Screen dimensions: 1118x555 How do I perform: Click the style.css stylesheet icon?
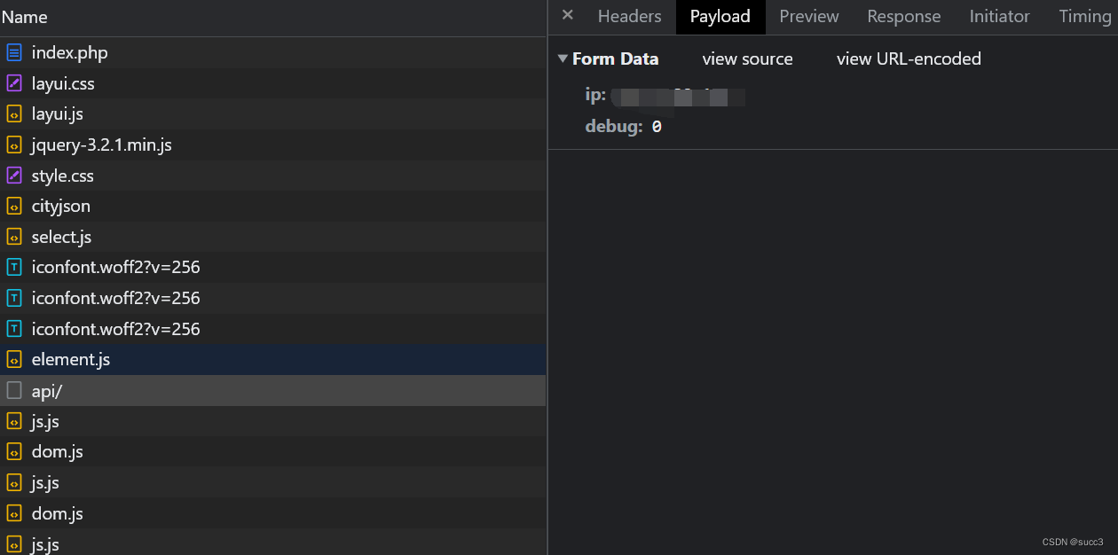click(14, 176)
